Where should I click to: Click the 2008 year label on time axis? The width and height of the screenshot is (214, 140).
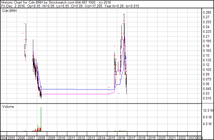coord(42,138)
